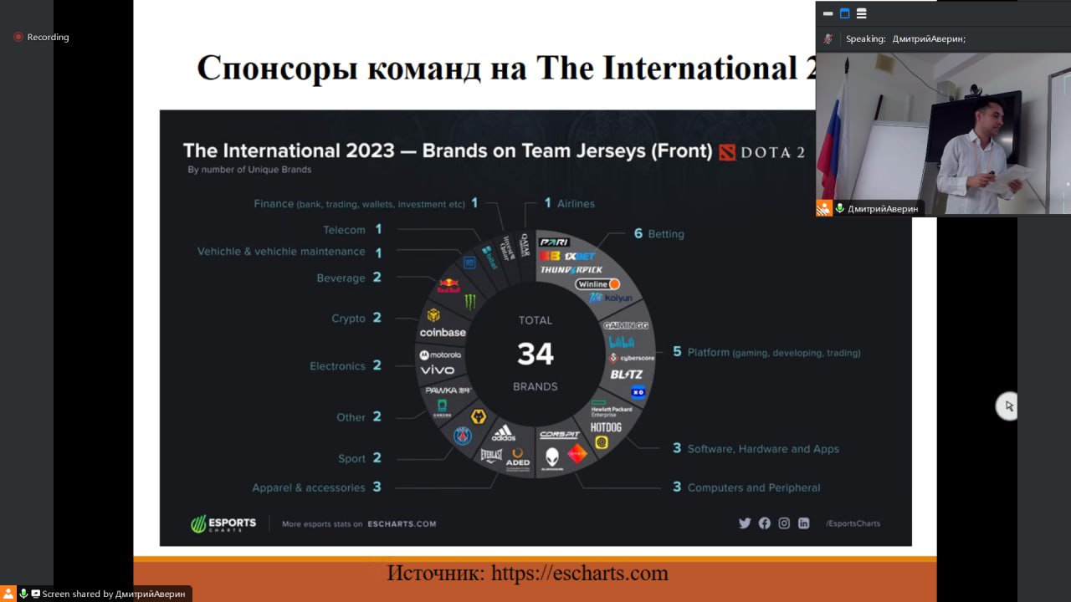Click the red Recording indicator dot
Viewport: 1071px width, 602px height.
click(18, 37)
